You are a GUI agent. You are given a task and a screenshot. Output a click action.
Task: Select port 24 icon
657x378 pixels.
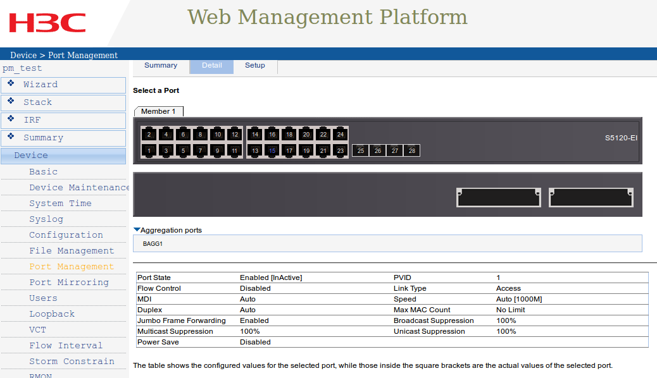click(341, 135)
